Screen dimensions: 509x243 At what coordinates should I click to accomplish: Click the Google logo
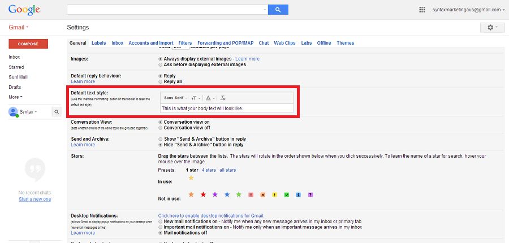tap(24, 10)
